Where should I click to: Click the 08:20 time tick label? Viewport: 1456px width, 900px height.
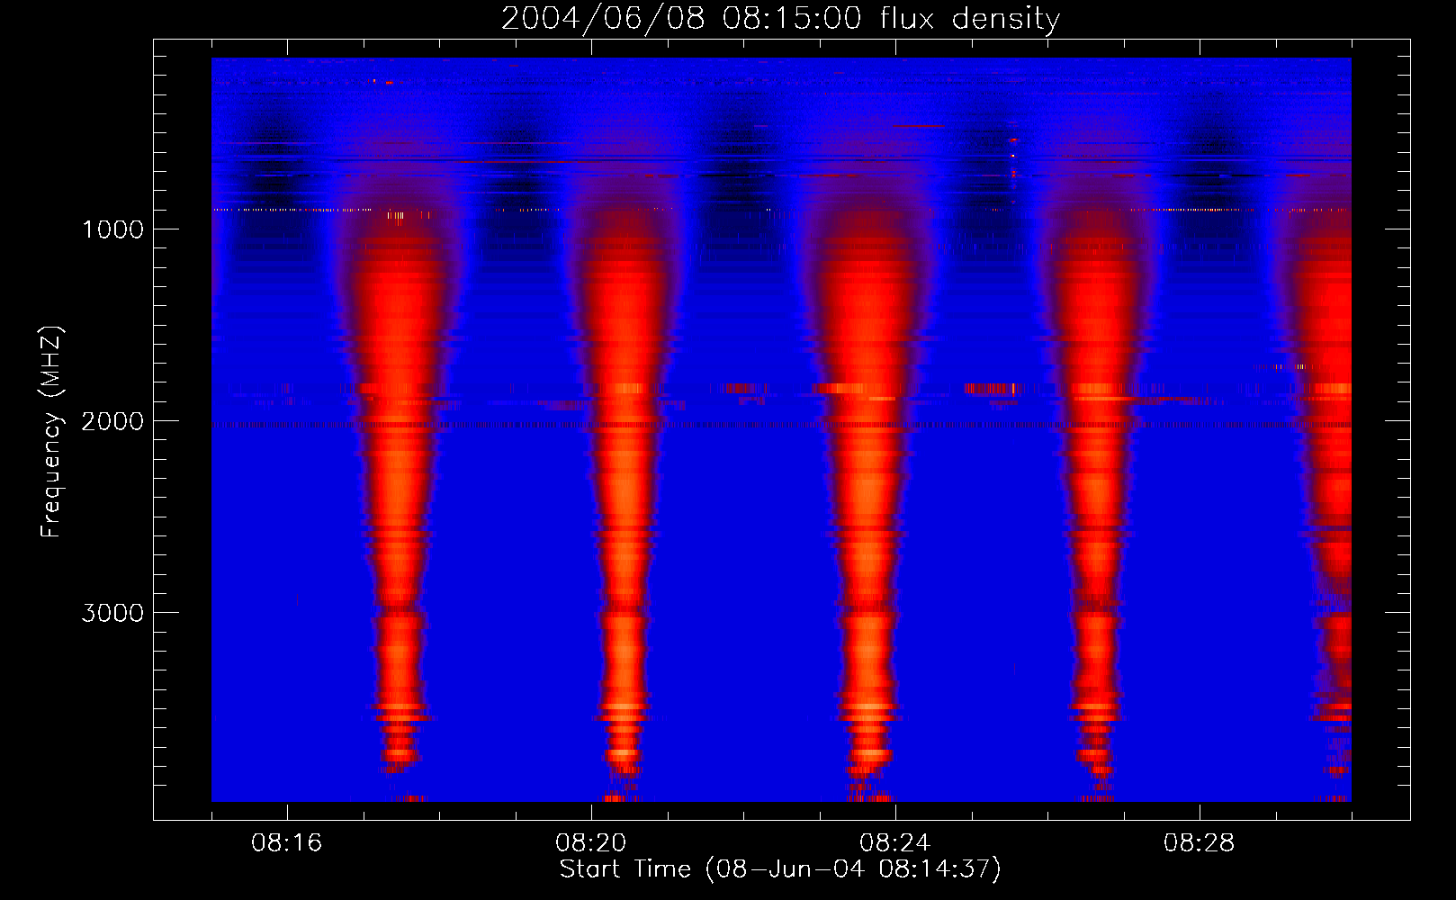point(590,843)
